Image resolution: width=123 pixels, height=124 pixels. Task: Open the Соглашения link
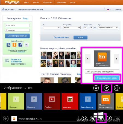point(21,52)
